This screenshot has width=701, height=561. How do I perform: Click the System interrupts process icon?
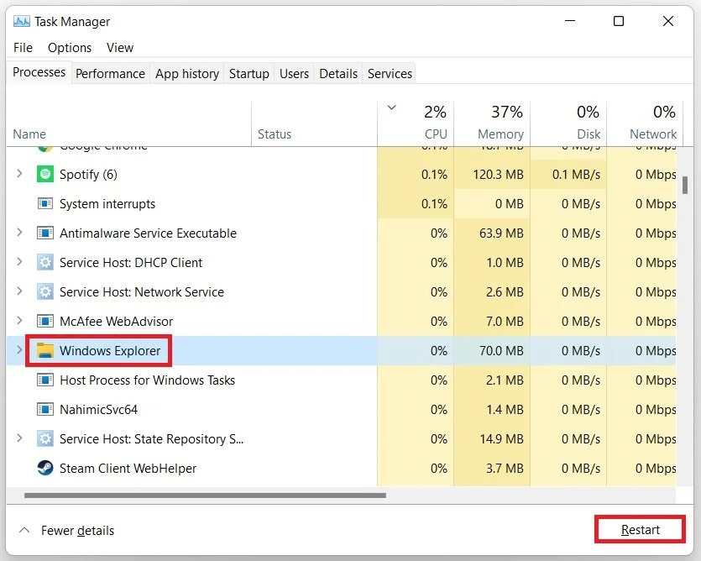[x=45, y=203]
